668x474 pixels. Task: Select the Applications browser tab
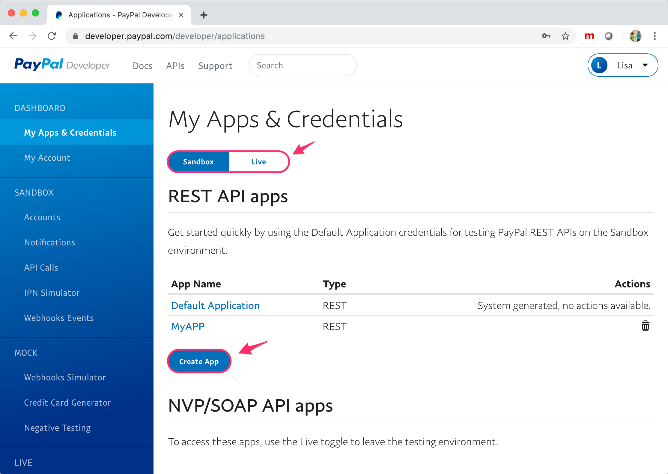coord(119,15)
